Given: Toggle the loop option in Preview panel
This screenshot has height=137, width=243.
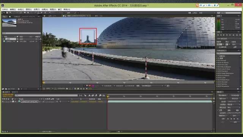Looking at the screenshot, I should 237,35.
